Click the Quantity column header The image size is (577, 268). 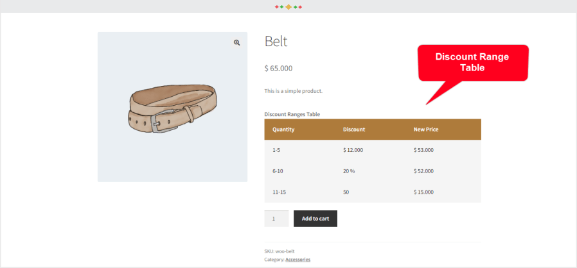pyautogui.click(x=283, y=130)
